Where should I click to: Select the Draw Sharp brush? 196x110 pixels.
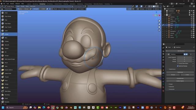9,16
